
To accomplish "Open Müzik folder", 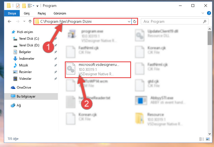I will coord(23,65).
